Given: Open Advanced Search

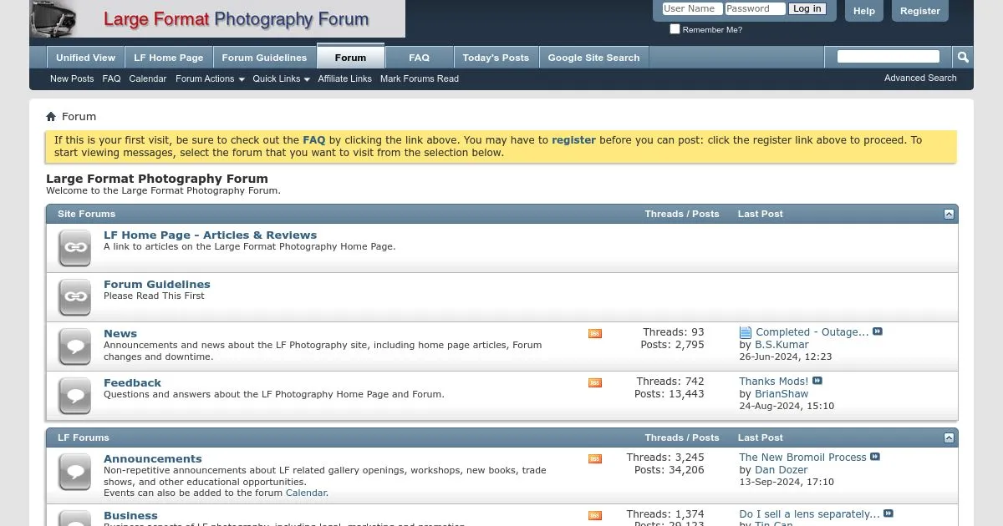Looking at the screenshot, I should tap(920, 78).
